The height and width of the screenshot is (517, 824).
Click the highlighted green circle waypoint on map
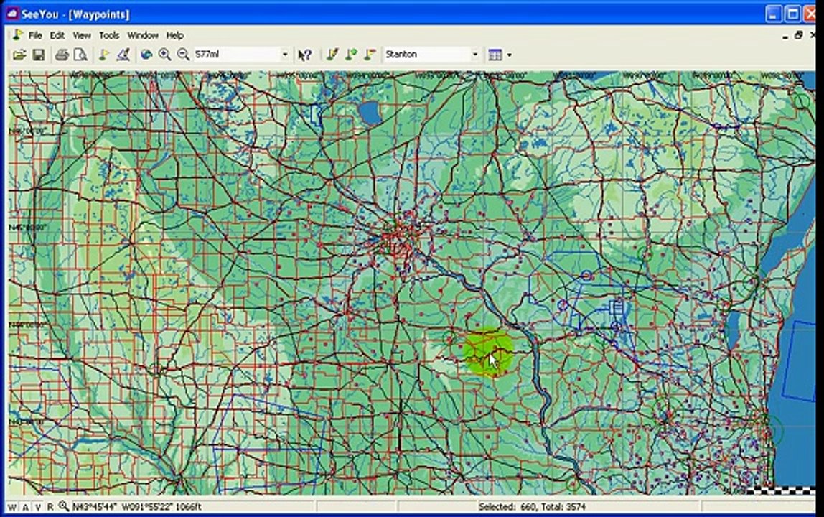pyautogui.click(x=488, y=352)
